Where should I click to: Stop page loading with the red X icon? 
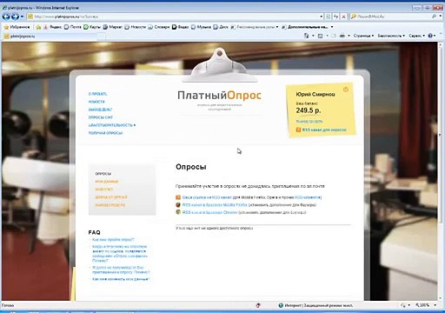click(343, 17)
